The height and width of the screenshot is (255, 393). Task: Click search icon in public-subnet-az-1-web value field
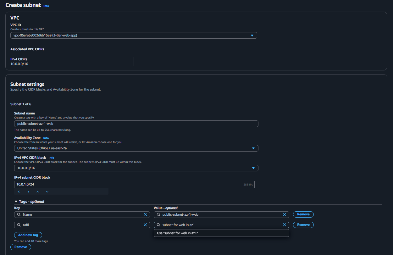click(x=159, y=214)
